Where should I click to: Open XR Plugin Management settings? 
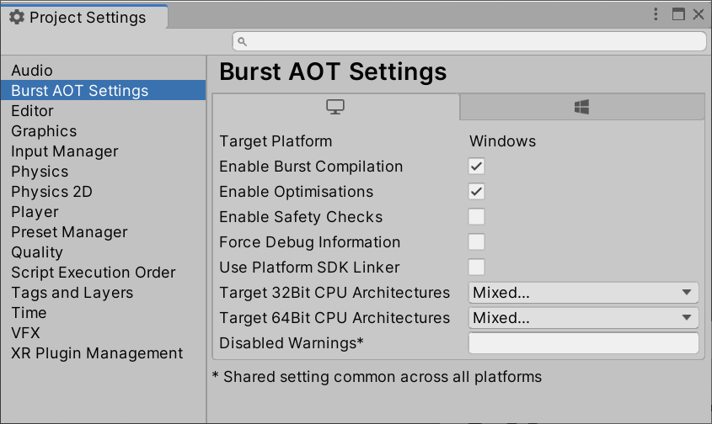[x=97, y=353]
